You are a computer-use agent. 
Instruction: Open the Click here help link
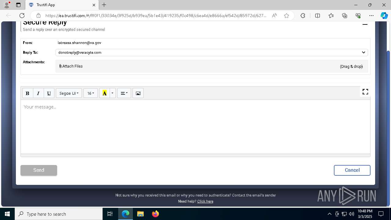tap(205, 201)
